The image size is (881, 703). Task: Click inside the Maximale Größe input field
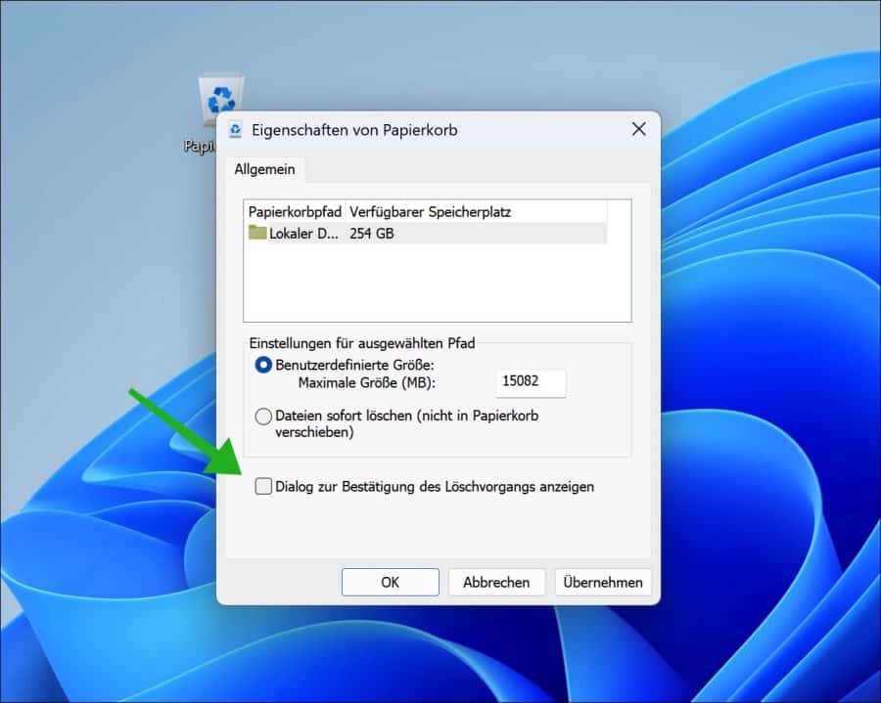tap(531, 382)
